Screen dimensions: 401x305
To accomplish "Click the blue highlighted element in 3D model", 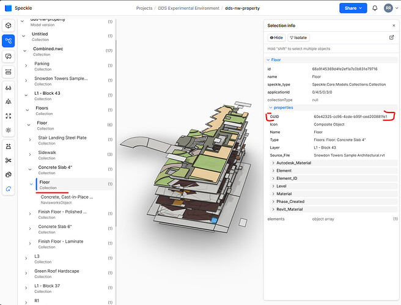I will pyautogui.click(x=214, y=220).
